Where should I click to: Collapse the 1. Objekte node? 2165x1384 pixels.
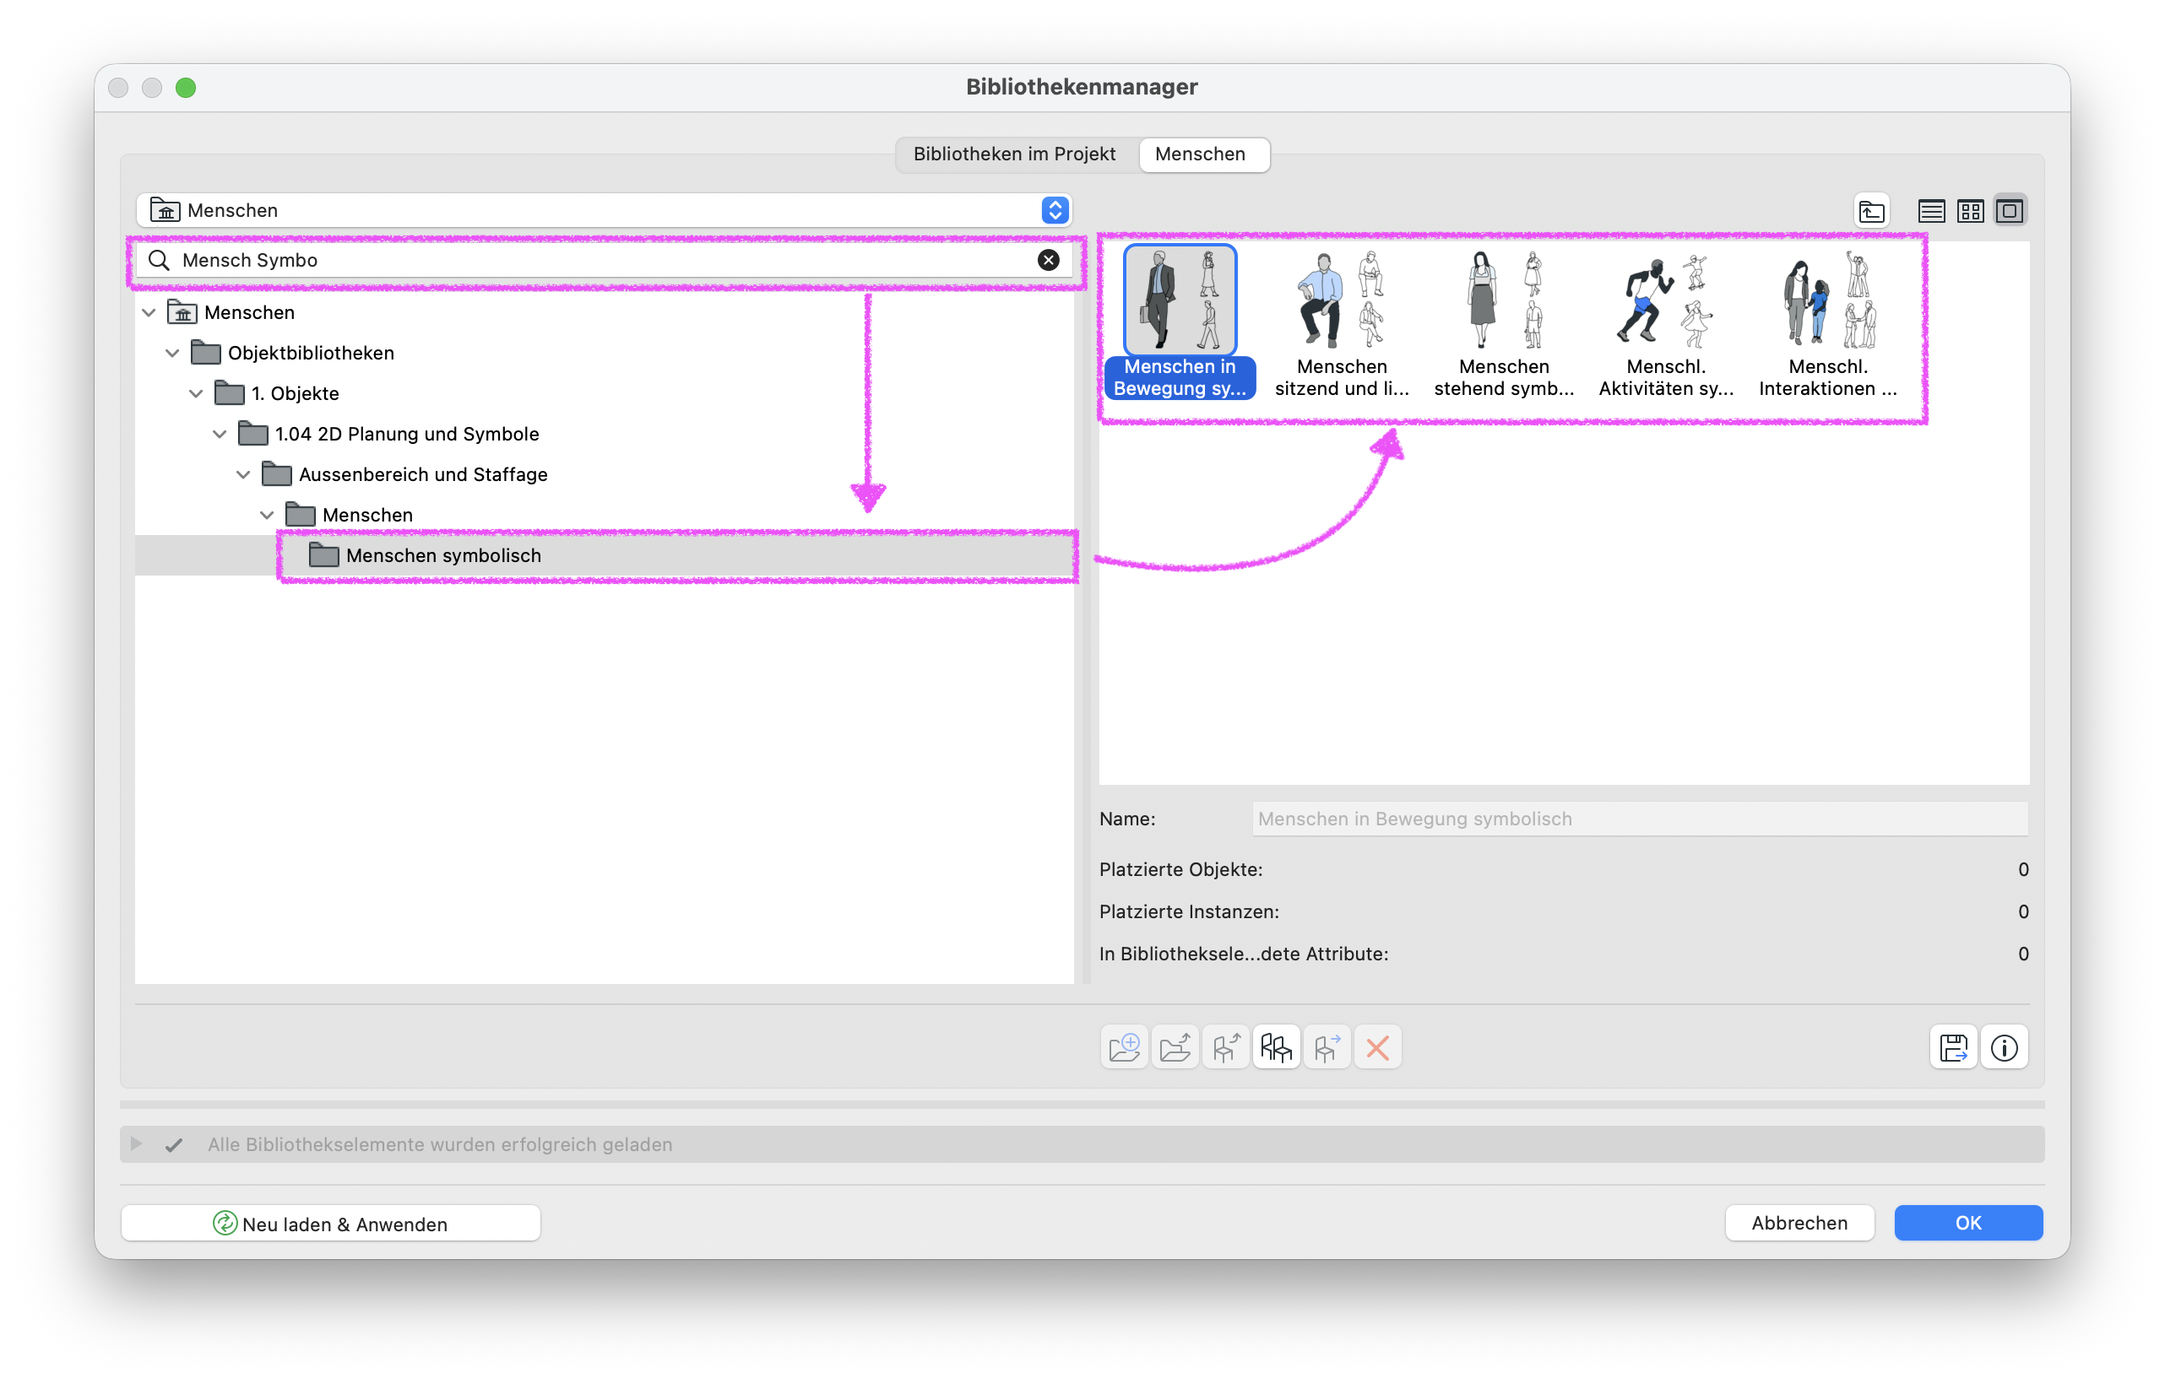(196, 392)
